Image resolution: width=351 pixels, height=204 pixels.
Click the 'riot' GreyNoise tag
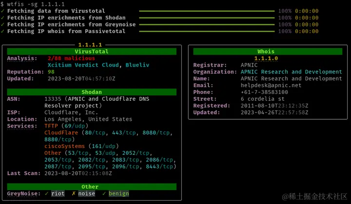(x=58, y=193)
